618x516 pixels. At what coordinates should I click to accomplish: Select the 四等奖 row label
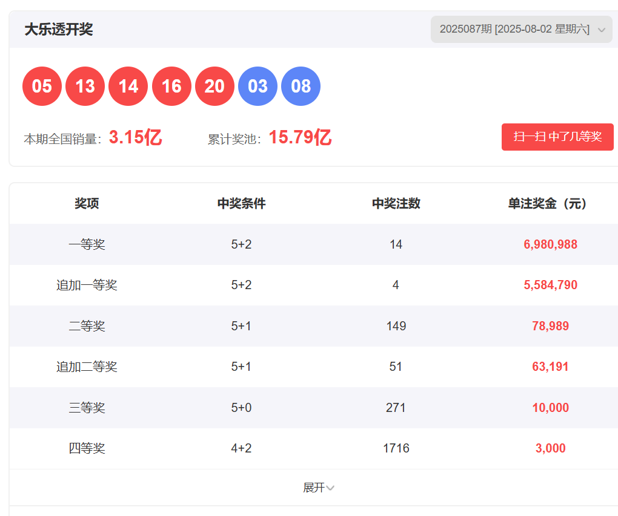click(x=87, y=448)
